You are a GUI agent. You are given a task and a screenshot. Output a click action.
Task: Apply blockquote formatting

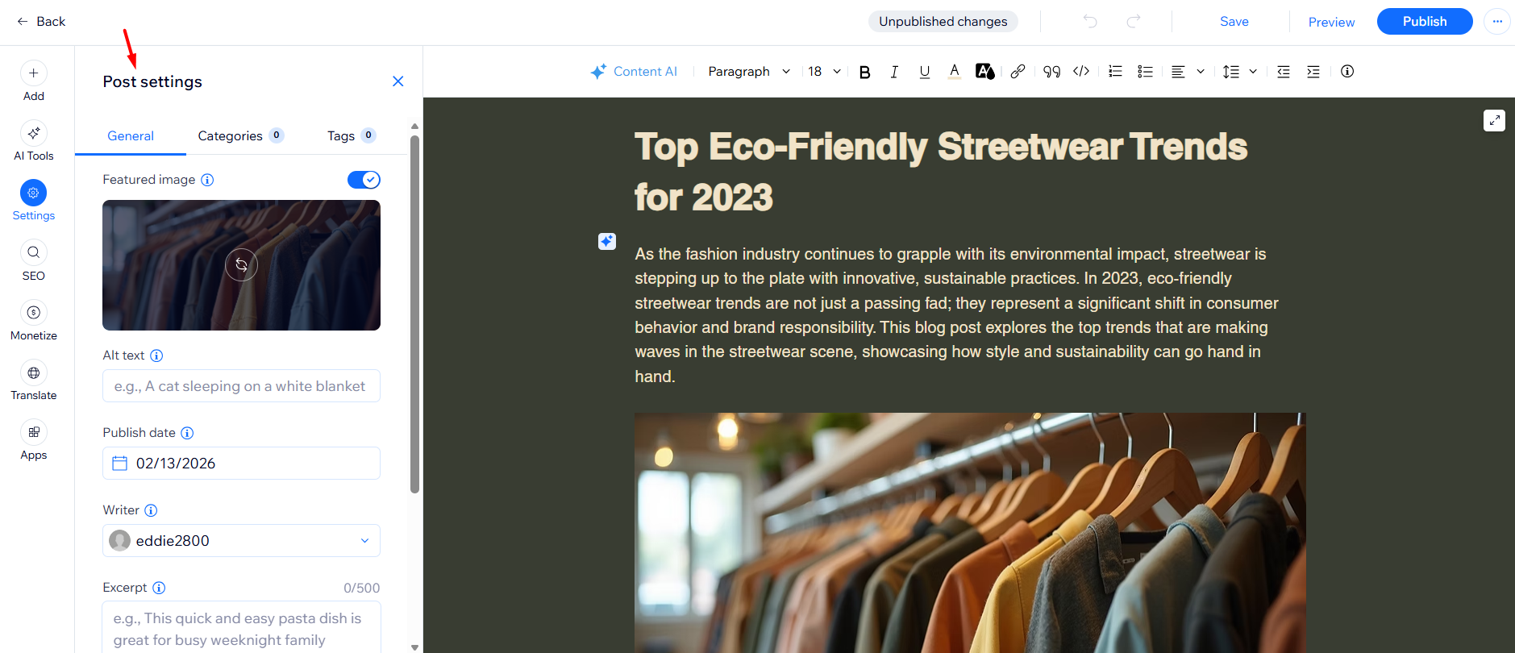1051,72
